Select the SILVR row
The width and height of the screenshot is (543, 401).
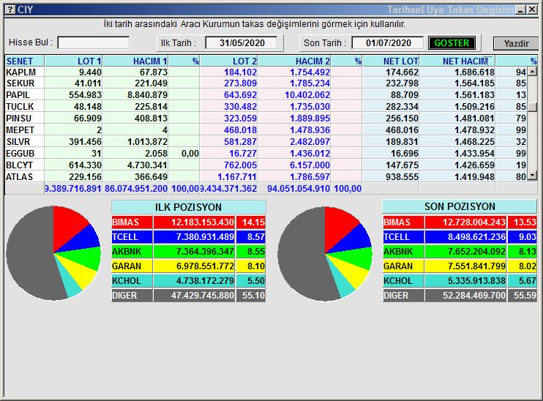click(x=266, y=142)
